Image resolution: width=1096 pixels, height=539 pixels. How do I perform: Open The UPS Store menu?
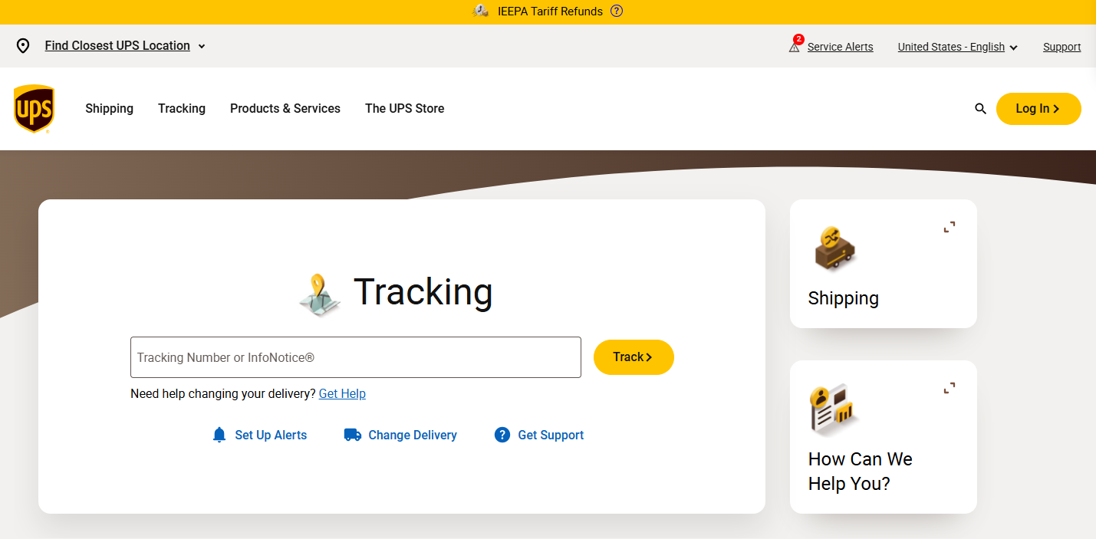tap(405, 109)
